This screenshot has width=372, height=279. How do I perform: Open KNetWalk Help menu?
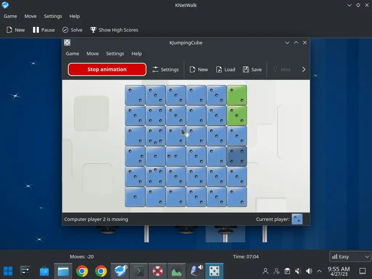[74, 16]
